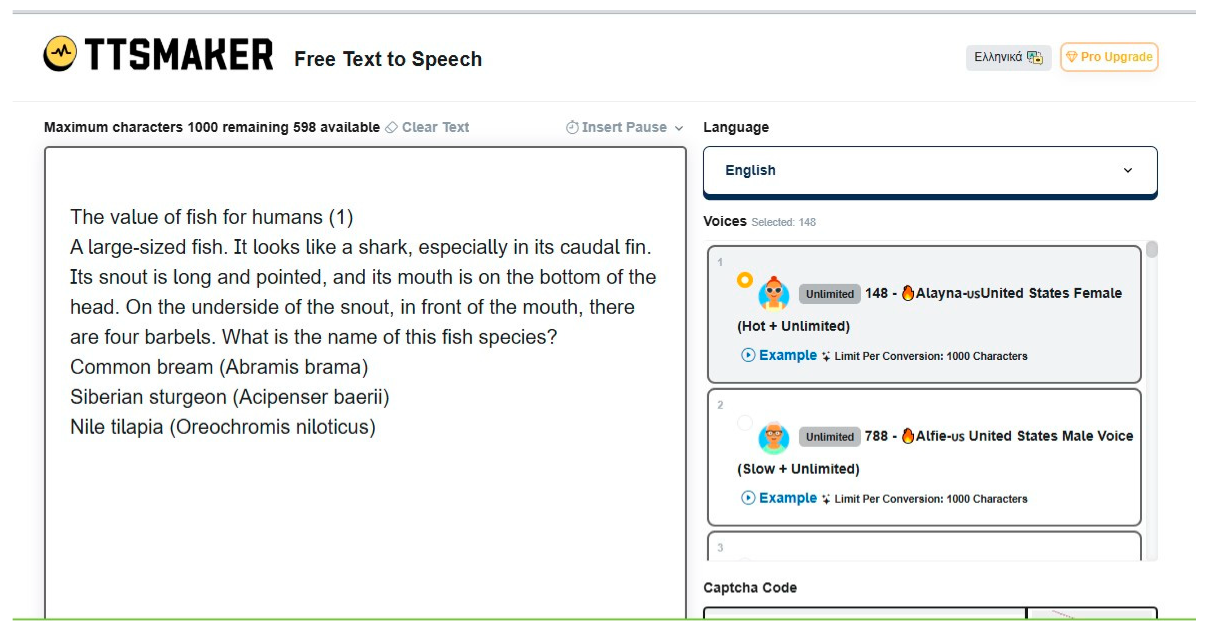
Task: Click the clock icon for Insert Pause
Action: [572, 127]
